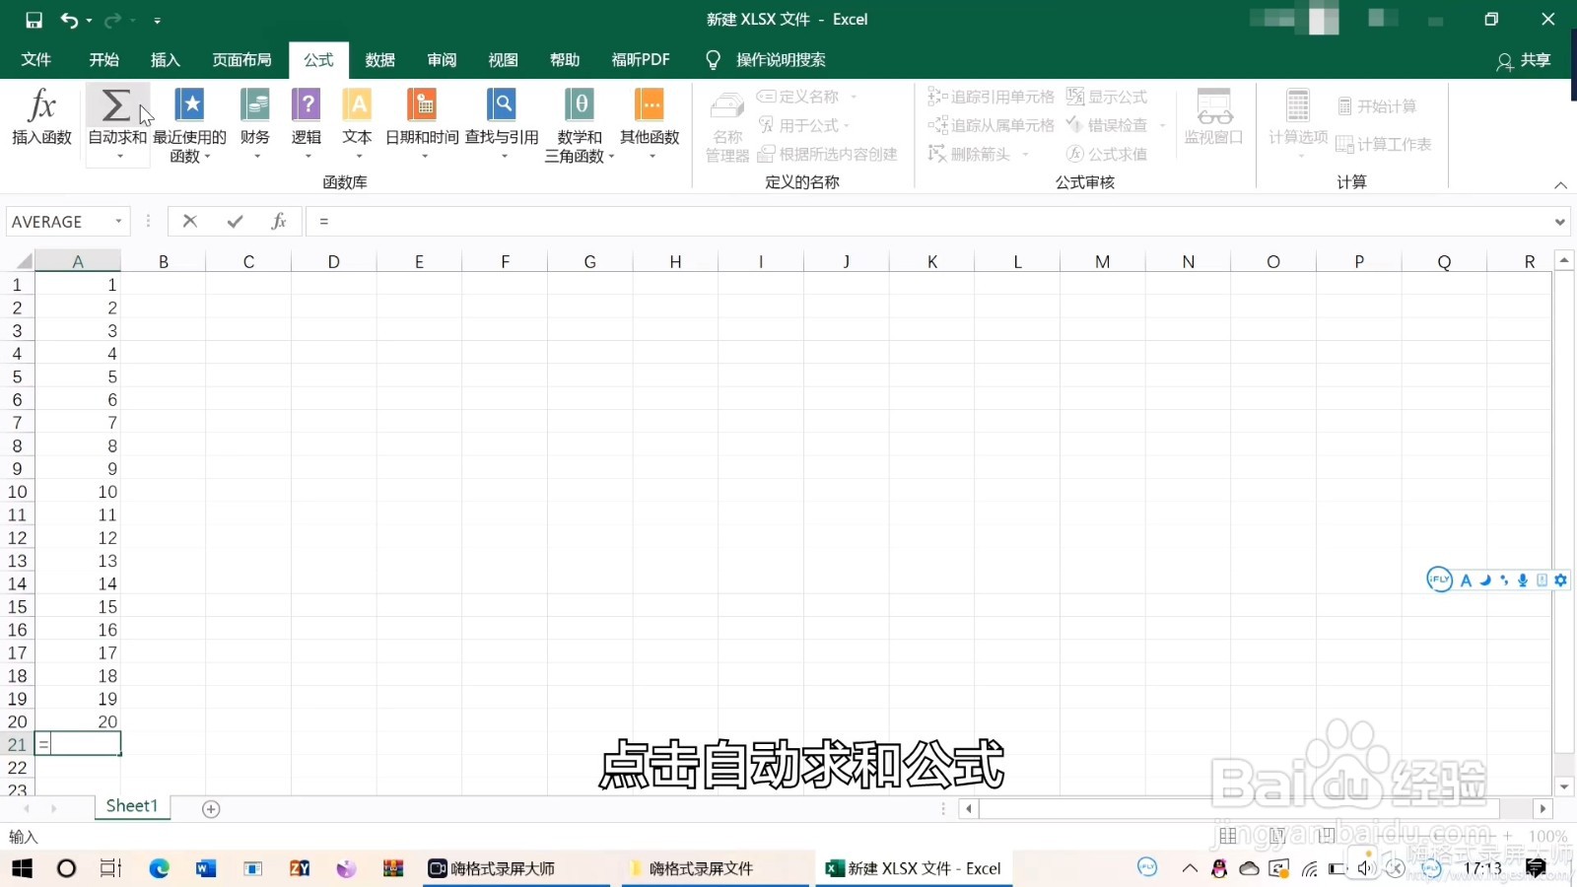Screen dimensions: 1577x887
Task: Toggle 追踪引用单元格 (Trace Precedents)
Action: 990,96
